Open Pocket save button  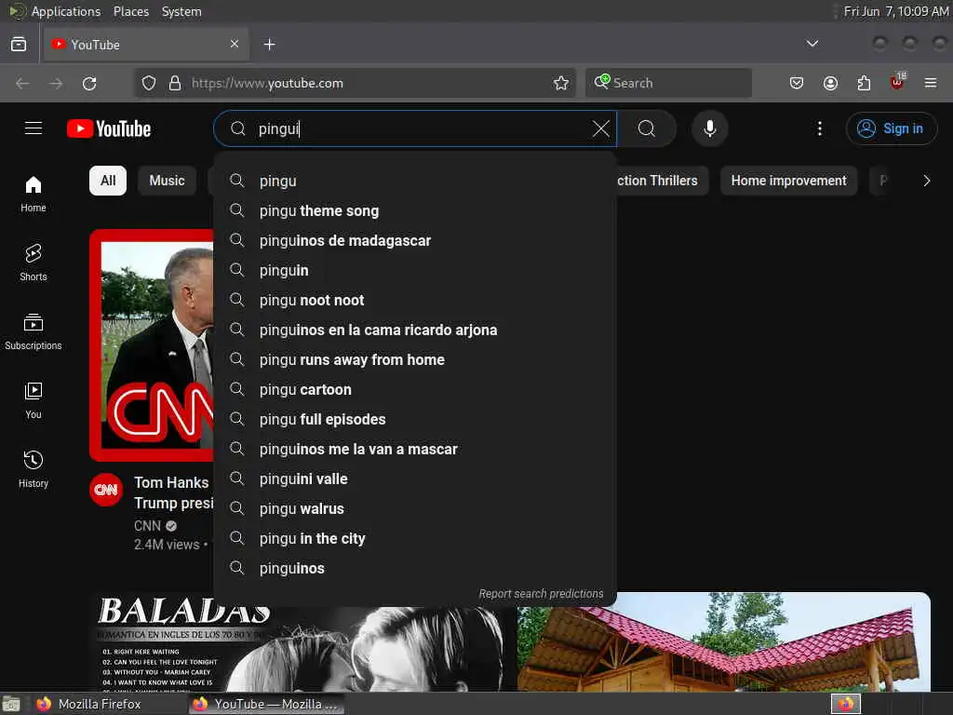pos(797,83)
